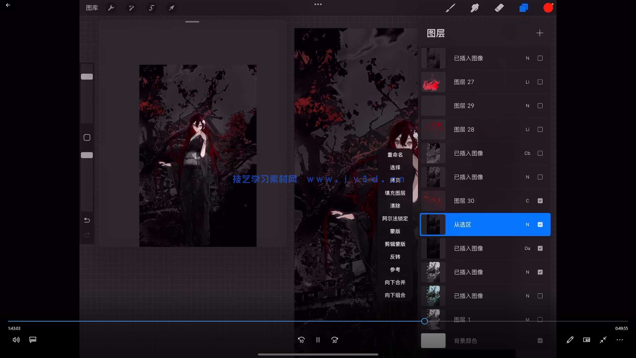Toggle the subtitles icon in the video player
The image size is (636, 358).
pyautogui.click(x=32, y=340)
